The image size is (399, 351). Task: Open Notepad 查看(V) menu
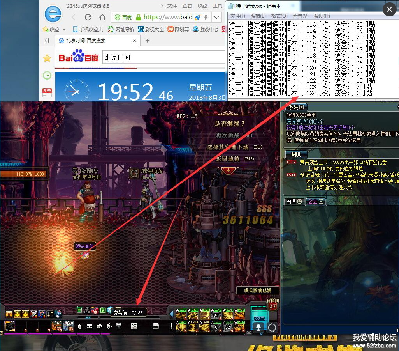[x=301, y=16]
